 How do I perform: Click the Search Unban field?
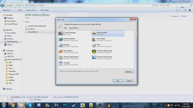coord(175,5)
